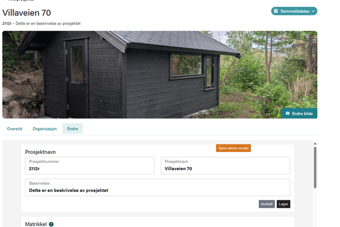This screenshot has height=227, width=340.
Task: Click the black cabin project photo
Action: tap(160, 75)
